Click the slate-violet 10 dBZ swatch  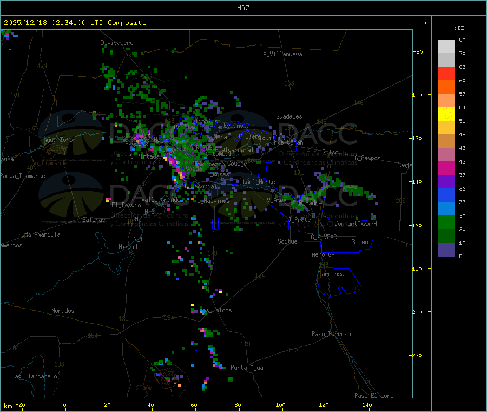coord(446,250)
